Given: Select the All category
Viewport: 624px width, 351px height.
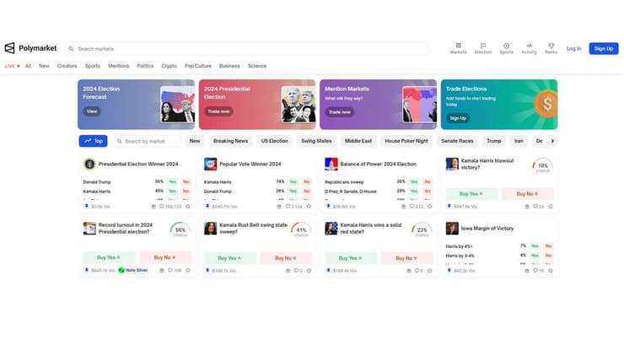Looking at the screenshot, I should point(28,66).
